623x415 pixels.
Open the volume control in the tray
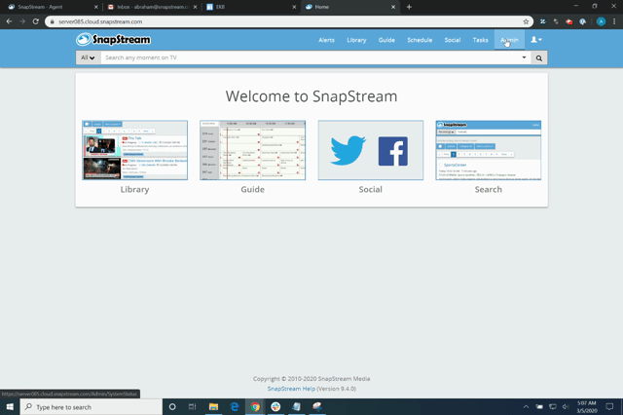566,406
